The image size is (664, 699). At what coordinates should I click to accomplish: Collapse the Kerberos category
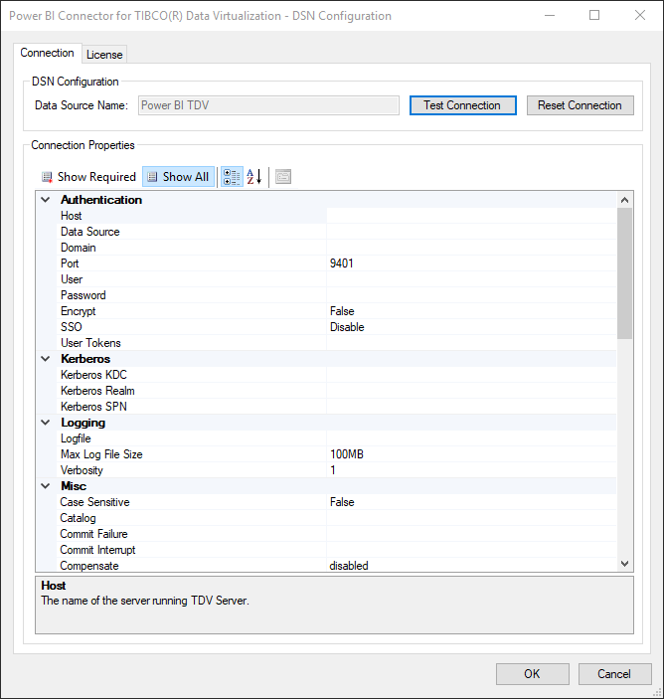[x=45, y=359]
